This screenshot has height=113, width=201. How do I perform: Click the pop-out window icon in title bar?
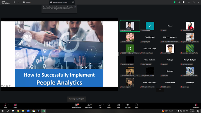[x=179, y=2]
